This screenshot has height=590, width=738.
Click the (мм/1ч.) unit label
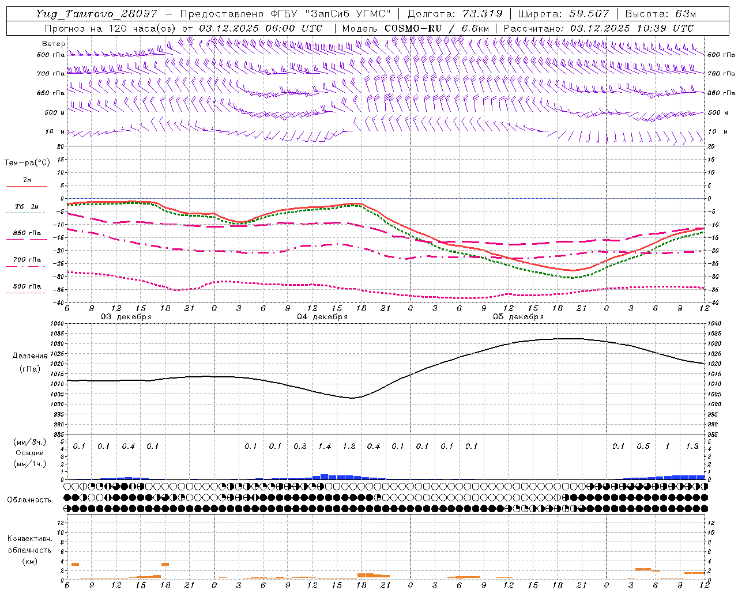[x=30, y=464]
